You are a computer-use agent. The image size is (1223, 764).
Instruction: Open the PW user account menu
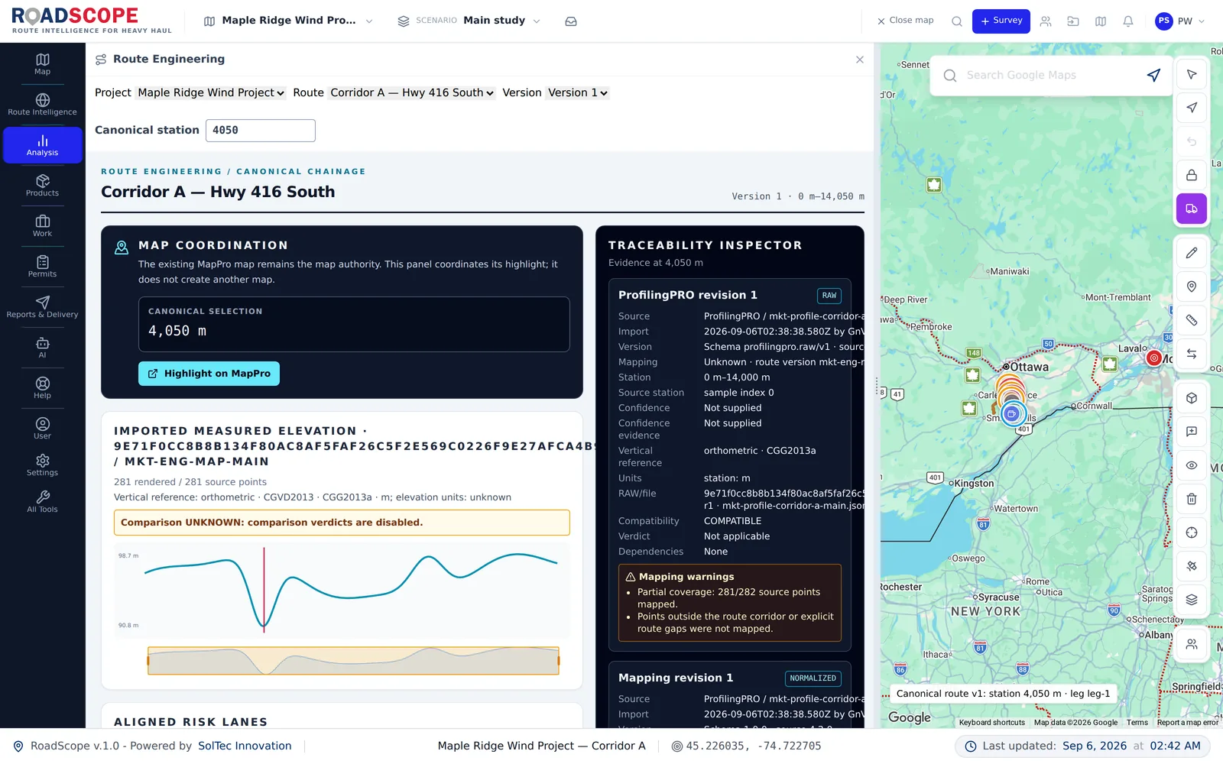tap(1180, 21)
